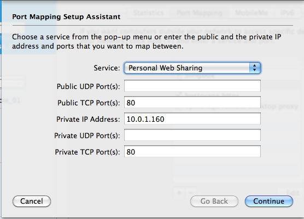Click the Private TCP Port(s) field
Image resolution: width=304 pixels, height=219 pixels.
pyautogui.click(x=192, y=151)
